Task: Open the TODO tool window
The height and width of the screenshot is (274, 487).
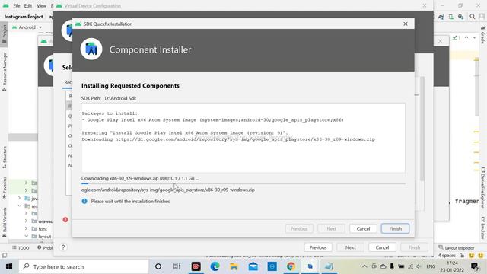Action: tap(21, 247)
